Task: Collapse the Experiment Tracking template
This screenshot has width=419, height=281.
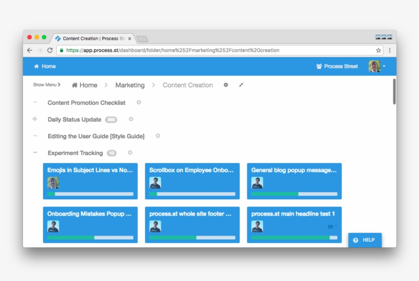Action: click(35, 152)
